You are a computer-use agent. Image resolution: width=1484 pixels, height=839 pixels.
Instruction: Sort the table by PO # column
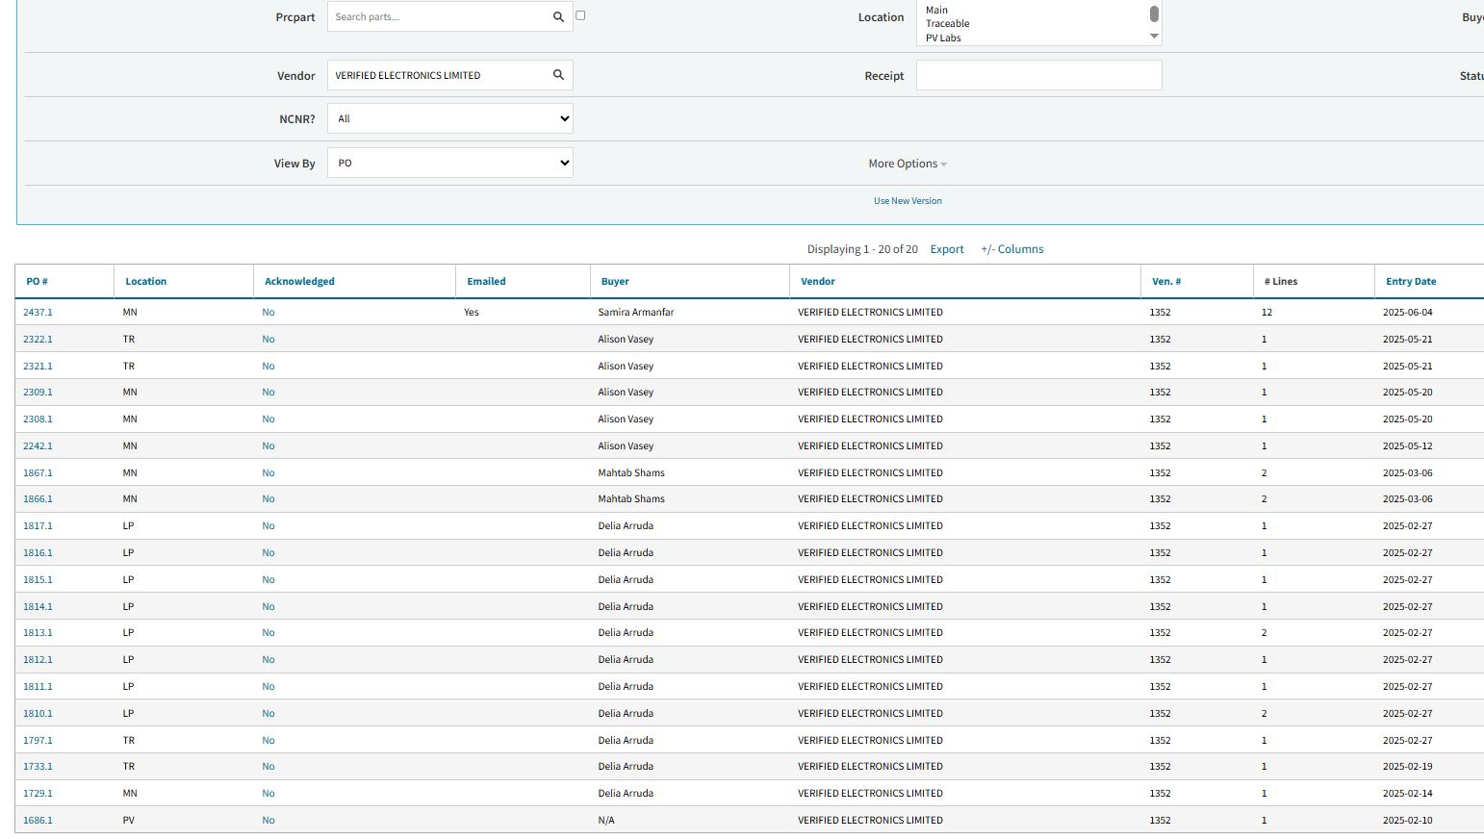[x=37, y=282]
